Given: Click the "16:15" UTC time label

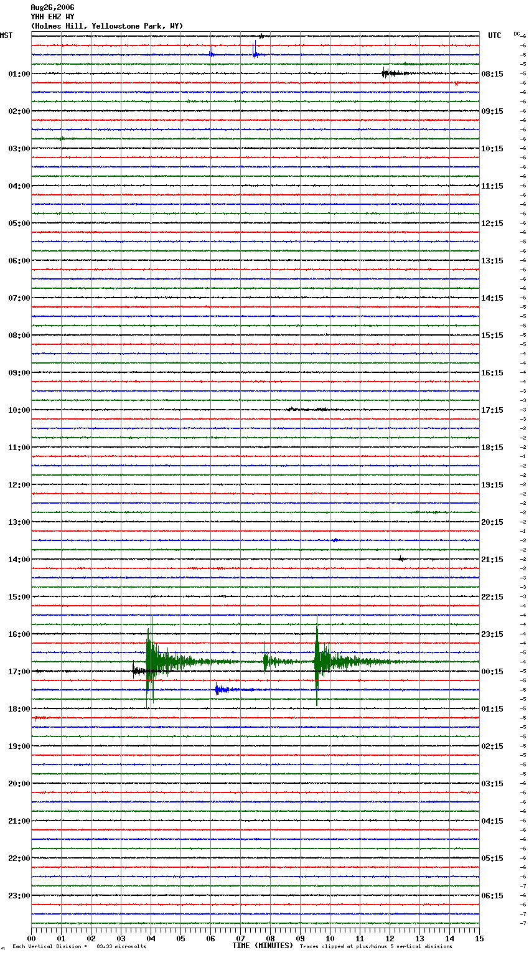Looking at the screenshot, I should [x=492, y=373].
